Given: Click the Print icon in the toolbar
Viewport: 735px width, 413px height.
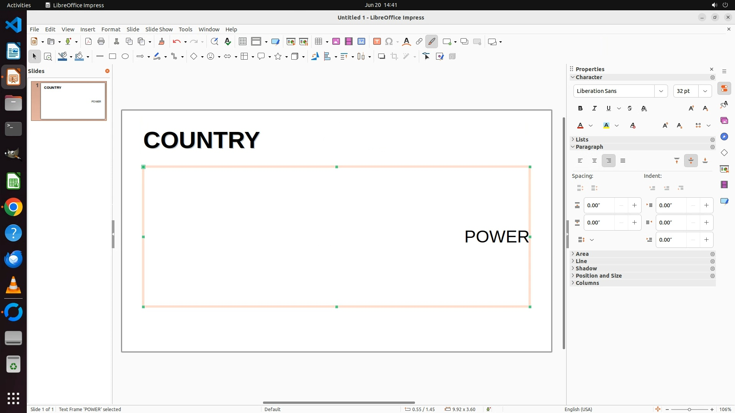Looking at the screenshot, I should tap(101, 42).
